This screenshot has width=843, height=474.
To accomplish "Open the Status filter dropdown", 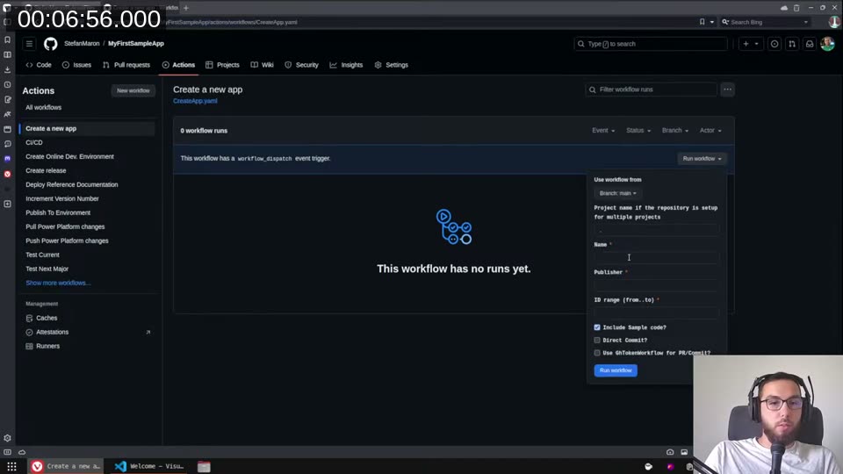I will click(638, 131).
